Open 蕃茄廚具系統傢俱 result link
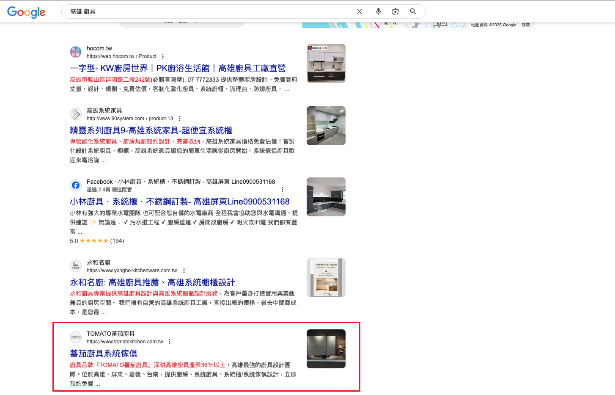The width and height of the screenshot is (615, 395). click(x=104, y=354)
